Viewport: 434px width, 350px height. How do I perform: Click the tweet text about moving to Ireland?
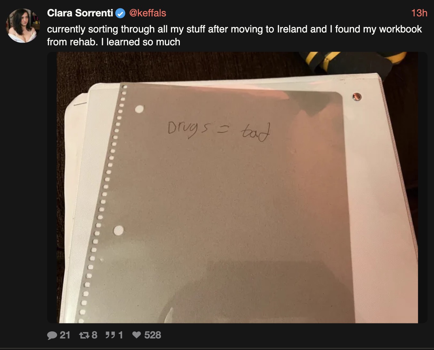coord(234,35)
